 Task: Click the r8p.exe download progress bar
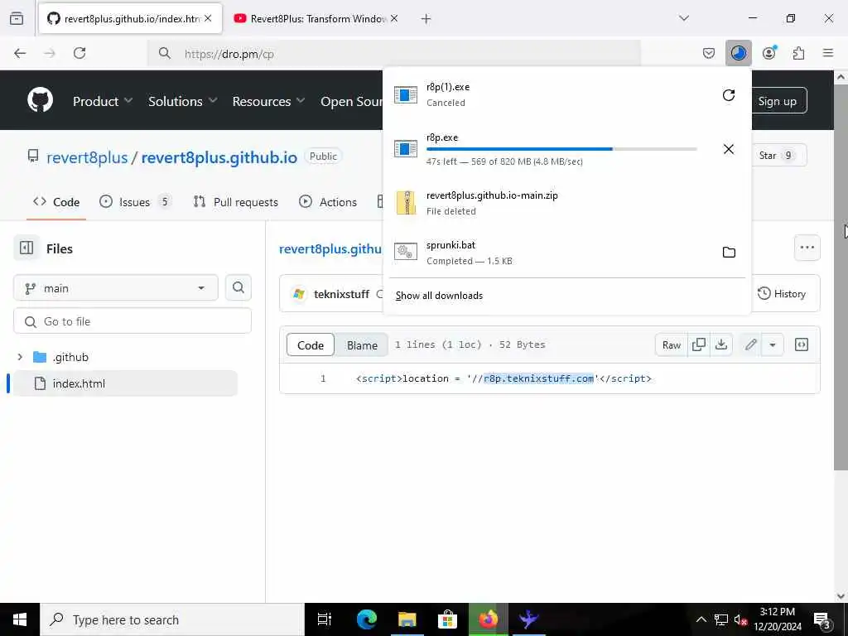pos(561,149)
